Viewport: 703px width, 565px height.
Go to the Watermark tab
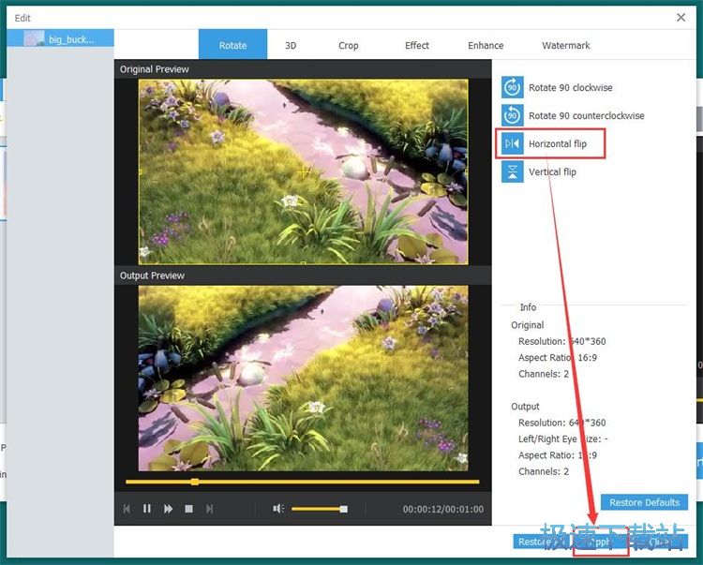[566, 45]
